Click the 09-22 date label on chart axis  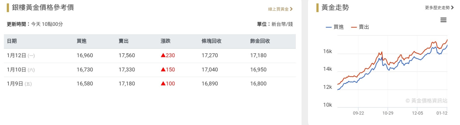point(358,113)
